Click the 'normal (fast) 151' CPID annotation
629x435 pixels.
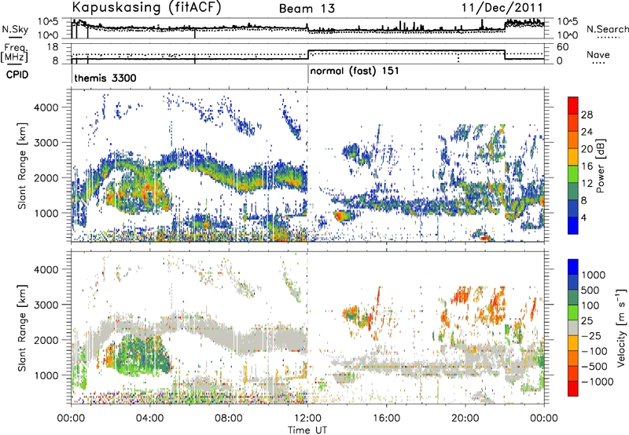pyautogui.click(x=355, y=71)
